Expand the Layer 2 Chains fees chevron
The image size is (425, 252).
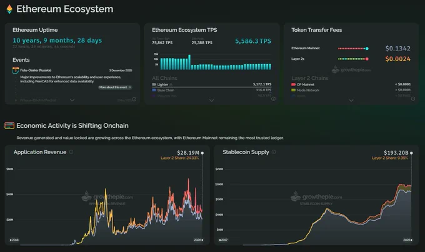(x=351, y=100)
